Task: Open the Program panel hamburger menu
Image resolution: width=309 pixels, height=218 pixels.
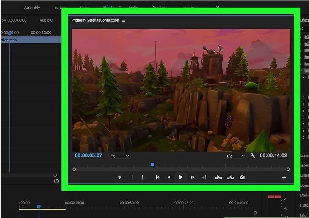Action: click(124, 20)
